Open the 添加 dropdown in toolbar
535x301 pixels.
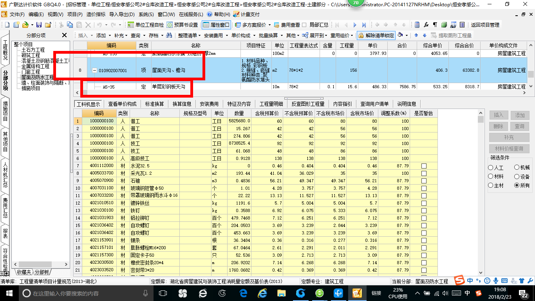click(x=103, y=35)
